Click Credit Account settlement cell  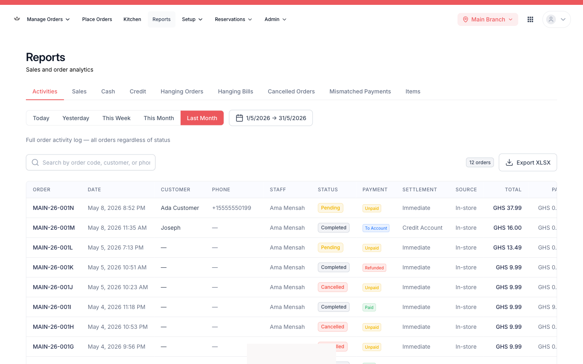(422, 228)
